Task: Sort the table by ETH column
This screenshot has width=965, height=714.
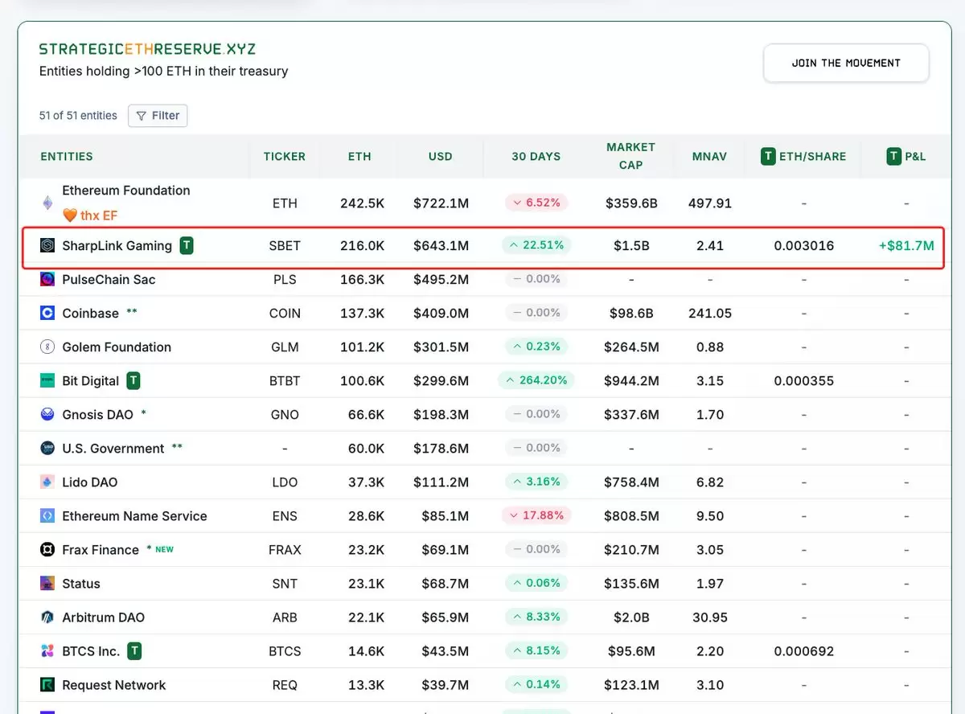Action: [x=359, y=156]
